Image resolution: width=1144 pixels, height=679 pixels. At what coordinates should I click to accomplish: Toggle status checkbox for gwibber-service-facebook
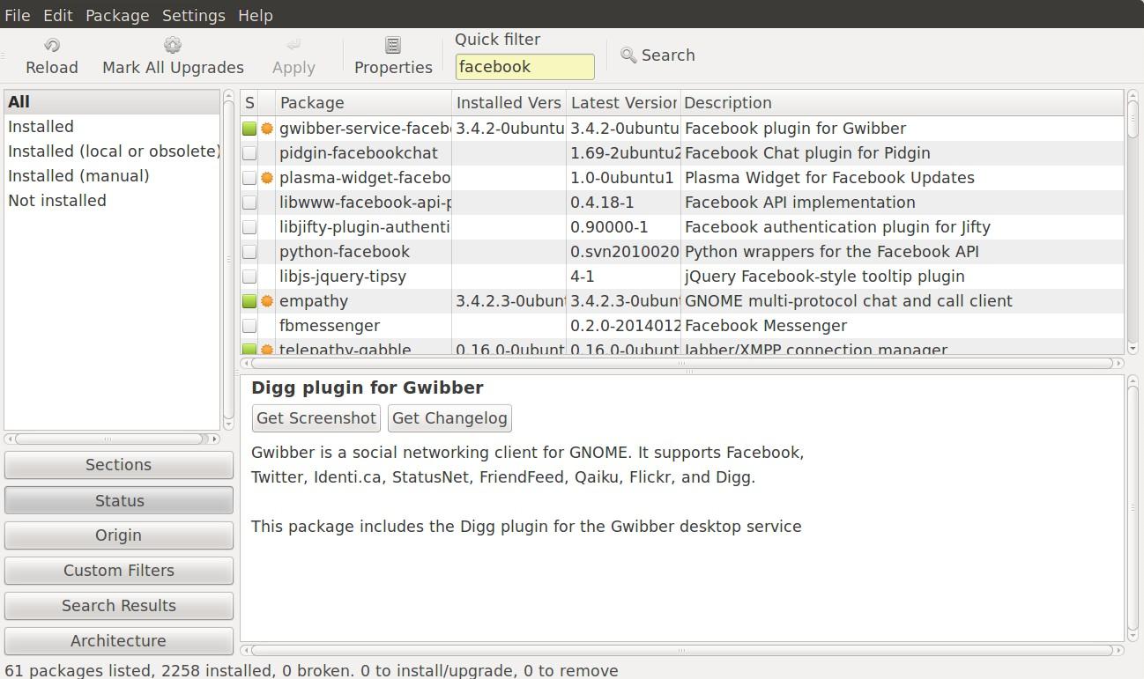tap(250, 129)
